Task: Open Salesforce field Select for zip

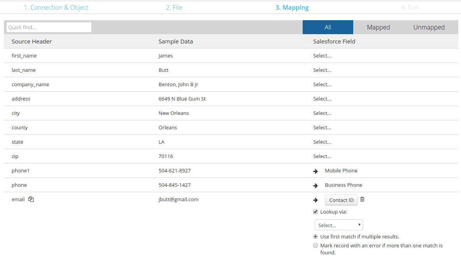Action: (322, 156)
